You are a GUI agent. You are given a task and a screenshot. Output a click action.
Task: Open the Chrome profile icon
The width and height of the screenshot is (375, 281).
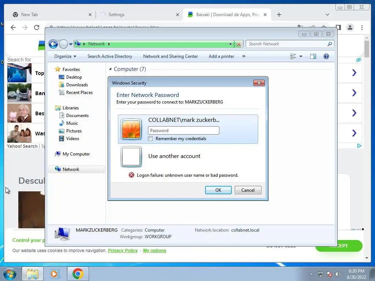[350, 27]
